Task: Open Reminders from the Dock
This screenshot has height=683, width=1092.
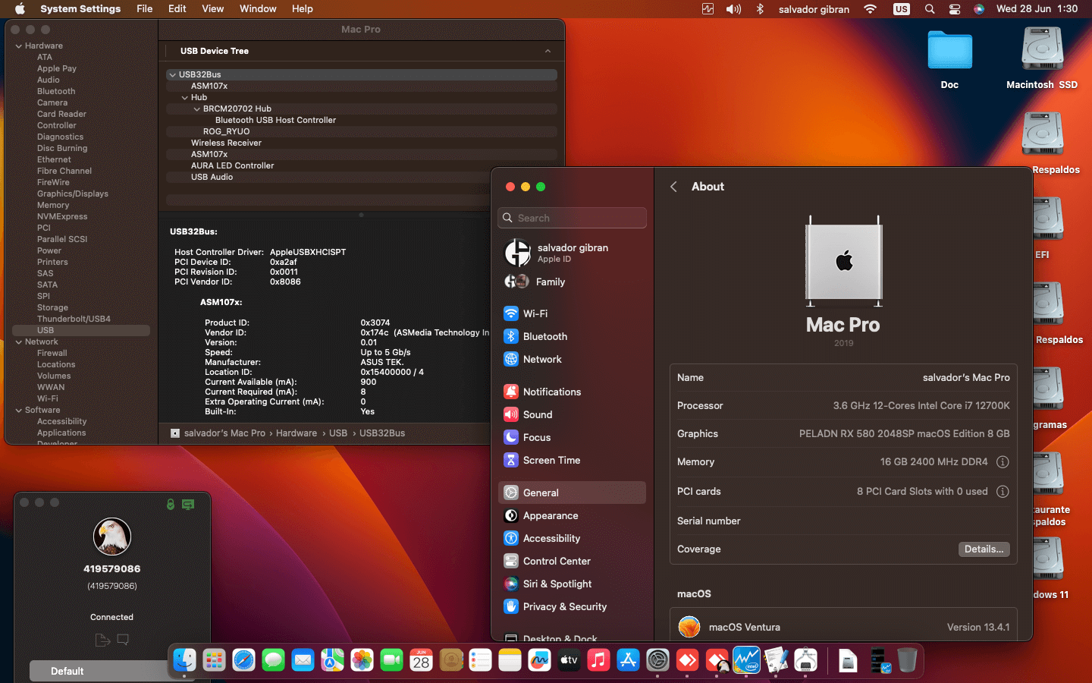Action: point(480,660)
